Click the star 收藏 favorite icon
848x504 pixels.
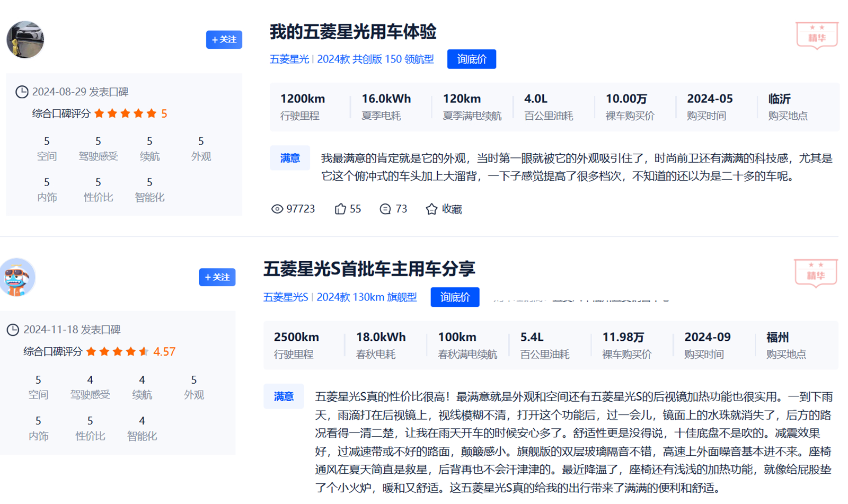(431, 209)
